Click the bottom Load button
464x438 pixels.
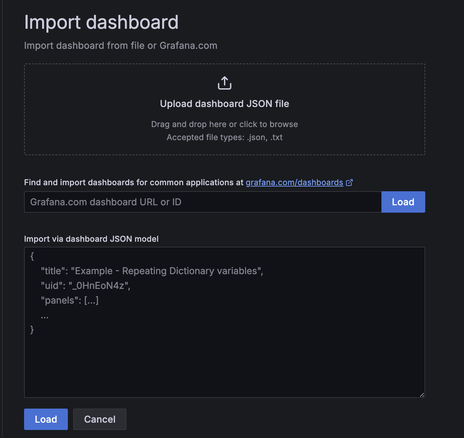point(46,419)
